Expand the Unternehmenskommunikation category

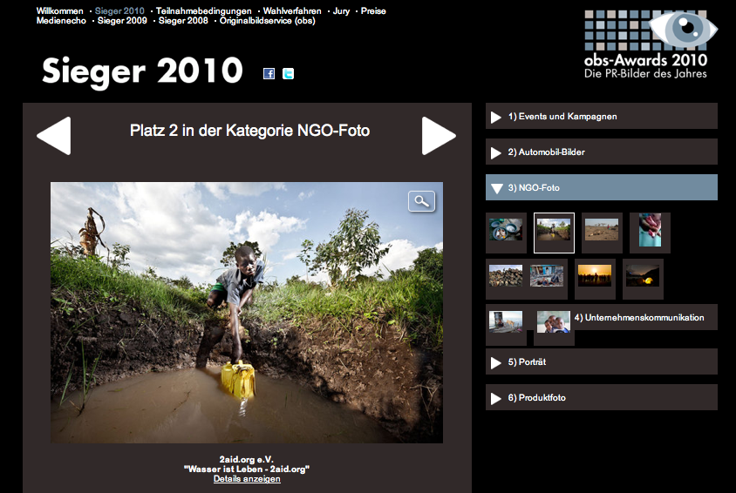click(639, 317)
